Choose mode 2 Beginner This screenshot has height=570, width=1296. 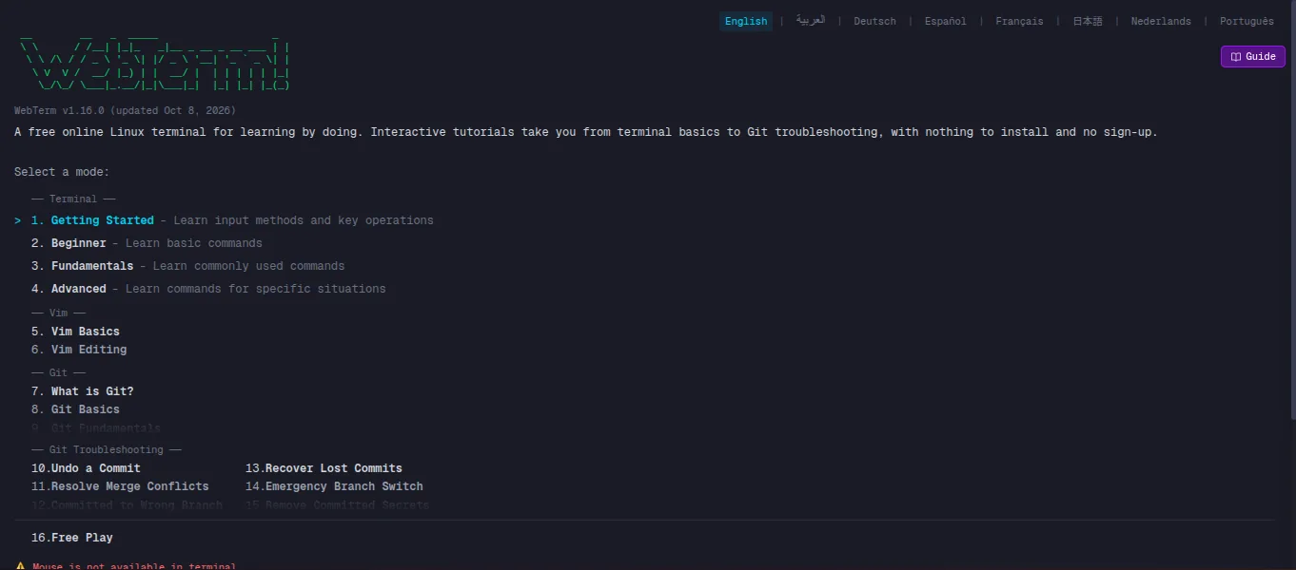tap(147, 243)
